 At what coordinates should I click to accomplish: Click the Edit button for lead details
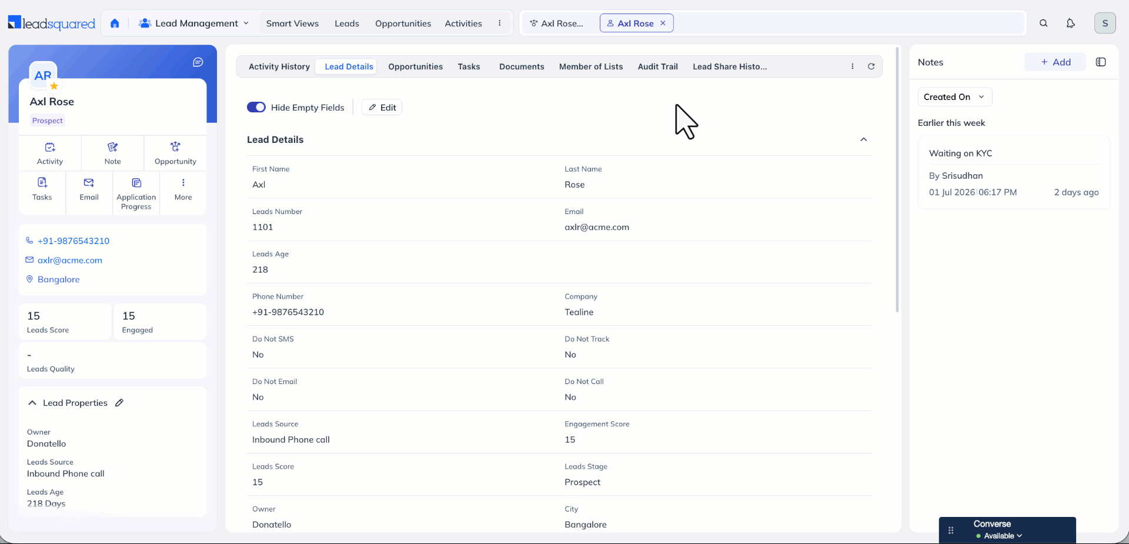[x=382, y=107]
